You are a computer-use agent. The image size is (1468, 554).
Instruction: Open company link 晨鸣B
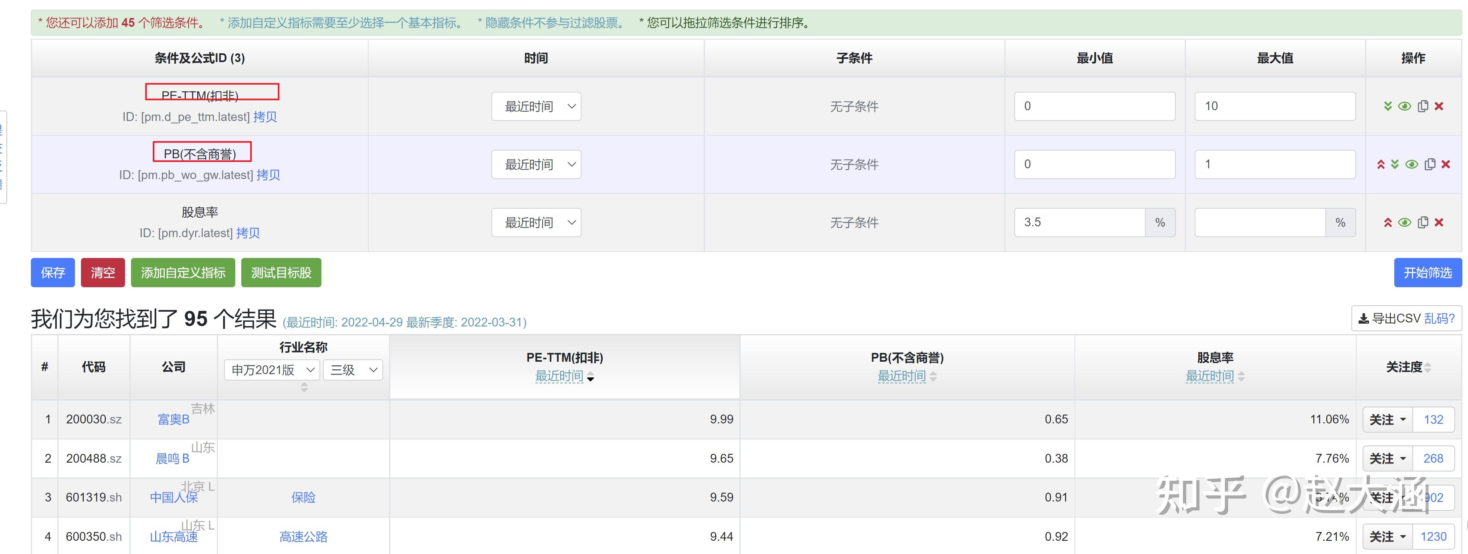coord(173,459)
